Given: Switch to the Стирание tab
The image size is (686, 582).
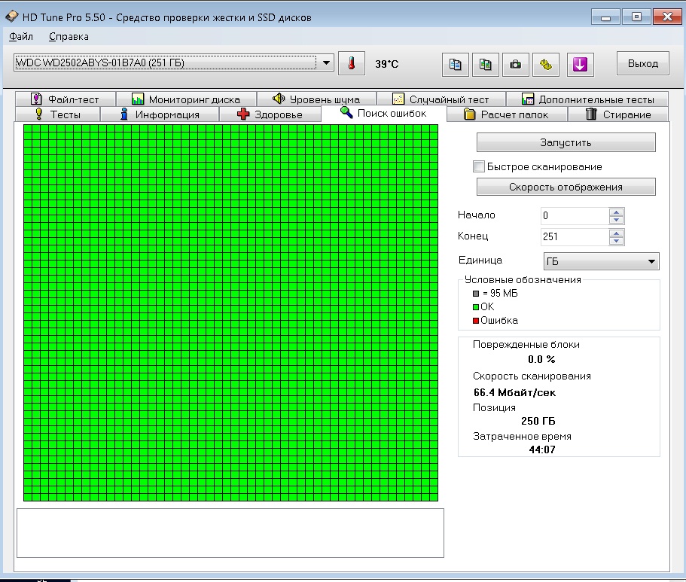Looking at the screenshot, I should click(617, 114).
